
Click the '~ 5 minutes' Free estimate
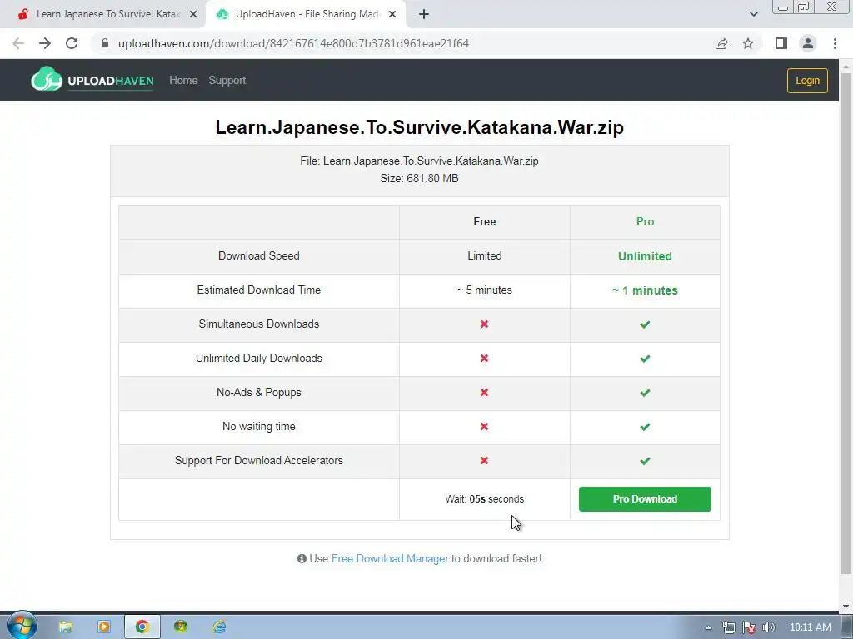pyautogui.click(x=484, y=290)
